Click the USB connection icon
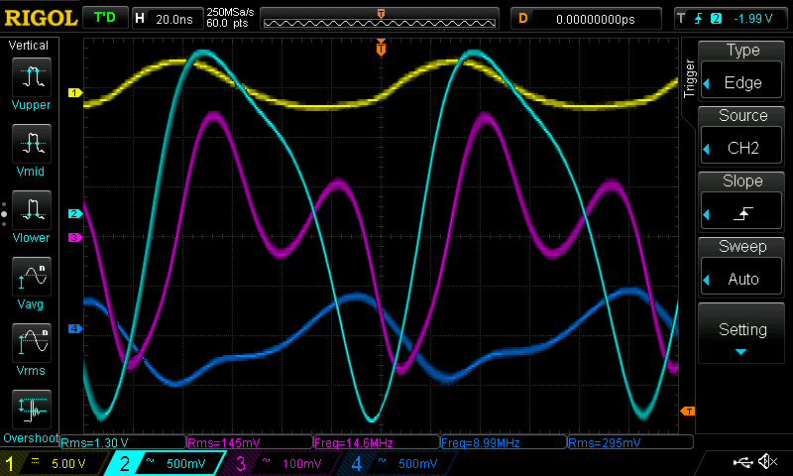The width and height of the screenshot is (793, 476). pos(742,461)
